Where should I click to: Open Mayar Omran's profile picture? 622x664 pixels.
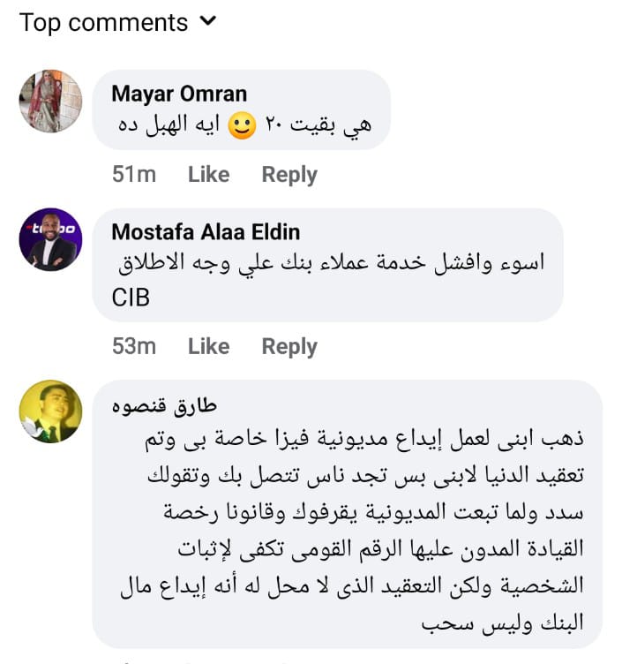point(50,102)
